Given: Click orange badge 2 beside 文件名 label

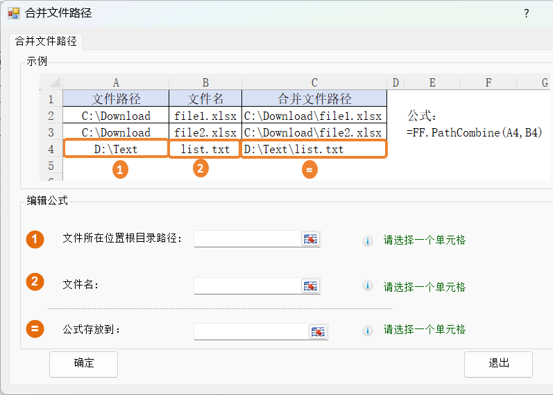Looking at the screenshot, I should (35, 282).
